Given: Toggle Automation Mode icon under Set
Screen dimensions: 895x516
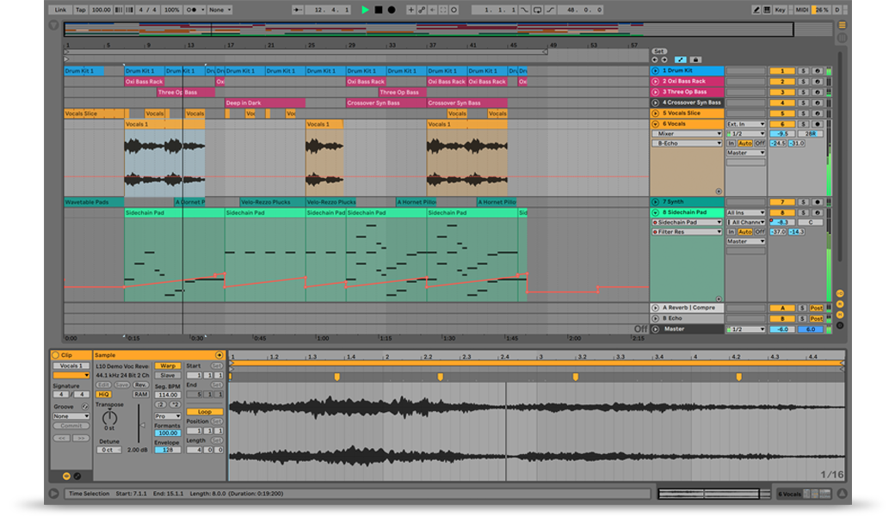Looking at the screenshot, I should coord(681,59).
